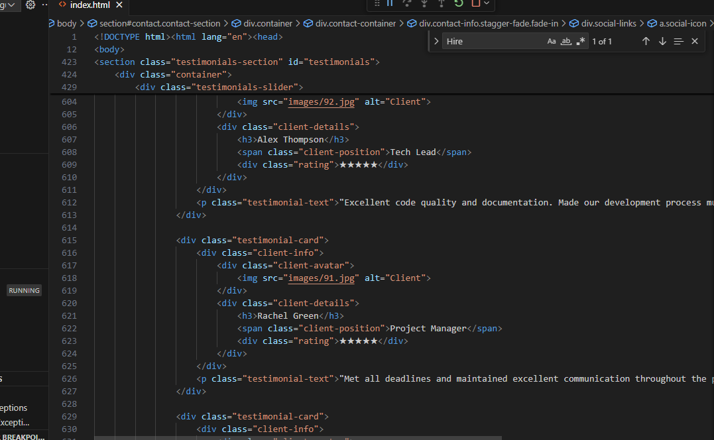The height and width of the screenshot is (440, 714).
Task: Select the a.social-icon breadcrumb
Action: [x=683, y=23]
